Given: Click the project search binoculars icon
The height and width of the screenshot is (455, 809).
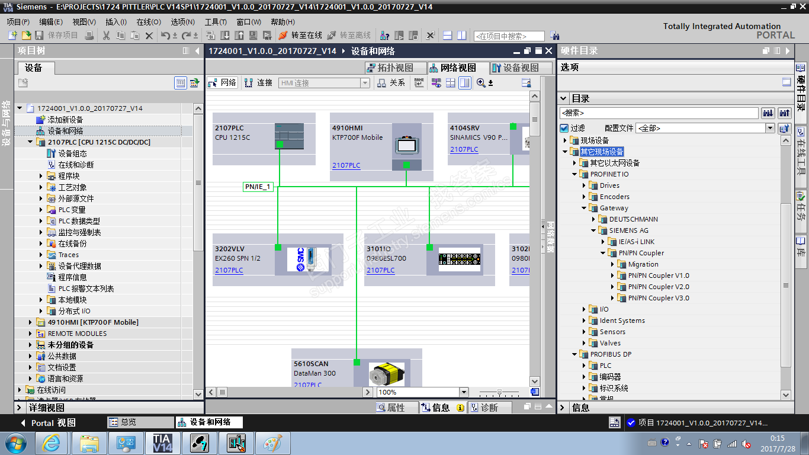Looking at the screenshot, I should tap(555, 36).
